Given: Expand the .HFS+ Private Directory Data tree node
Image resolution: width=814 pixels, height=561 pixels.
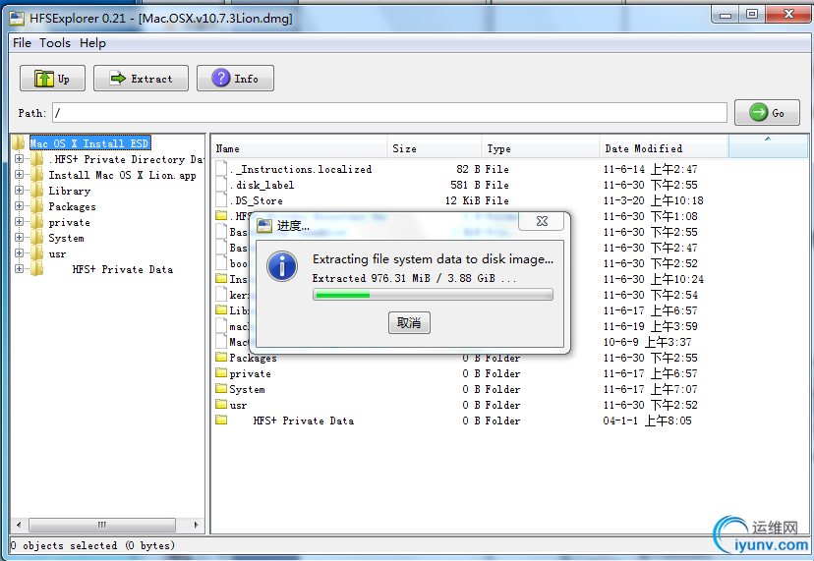Looking at the screenshot, I should pyautogui.click(x=20, y=159).
